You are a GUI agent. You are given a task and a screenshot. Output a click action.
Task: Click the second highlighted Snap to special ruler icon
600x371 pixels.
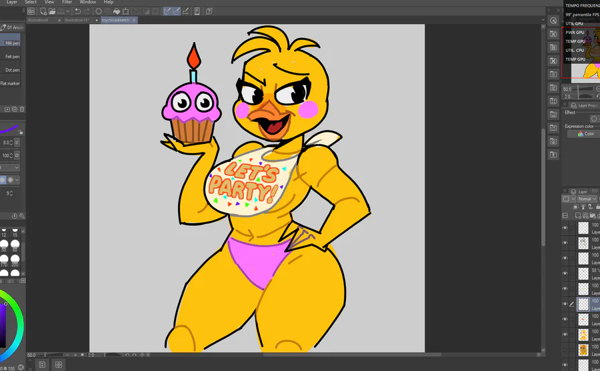tap(177, 11)
